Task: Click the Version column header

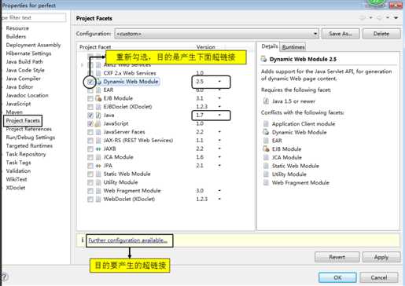Action: pyautogui.click(x=206, y=47)
